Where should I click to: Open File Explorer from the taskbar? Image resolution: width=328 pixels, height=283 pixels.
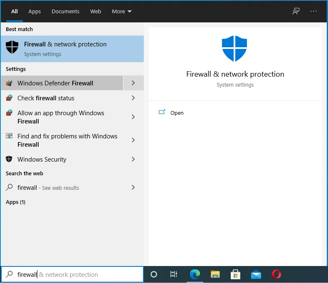point(215,274)
